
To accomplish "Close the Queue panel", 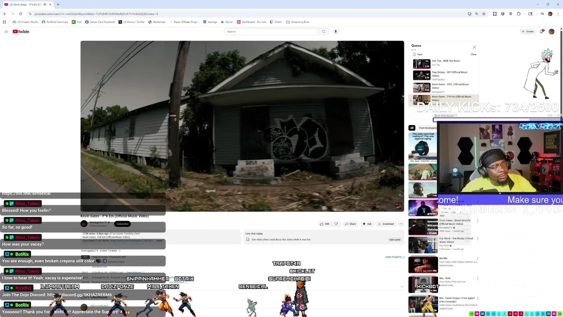I will pos(474,47).
